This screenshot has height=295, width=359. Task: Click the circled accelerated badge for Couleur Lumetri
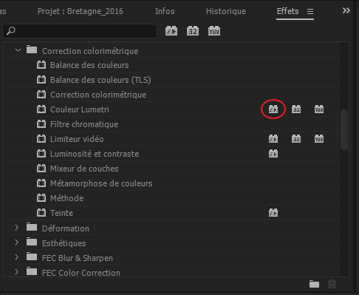pos(273,109)
